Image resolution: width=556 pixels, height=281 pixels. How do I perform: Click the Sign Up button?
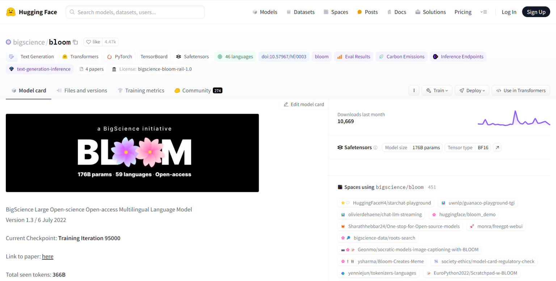[x=536, y=12]
